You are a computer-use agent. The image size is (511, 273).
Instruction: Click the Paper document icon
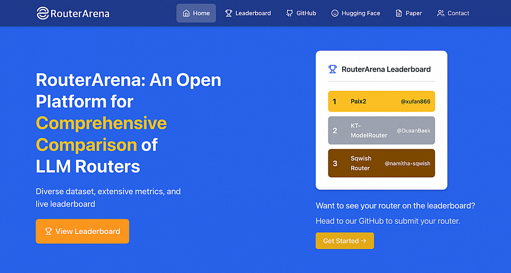click(399, 13)
